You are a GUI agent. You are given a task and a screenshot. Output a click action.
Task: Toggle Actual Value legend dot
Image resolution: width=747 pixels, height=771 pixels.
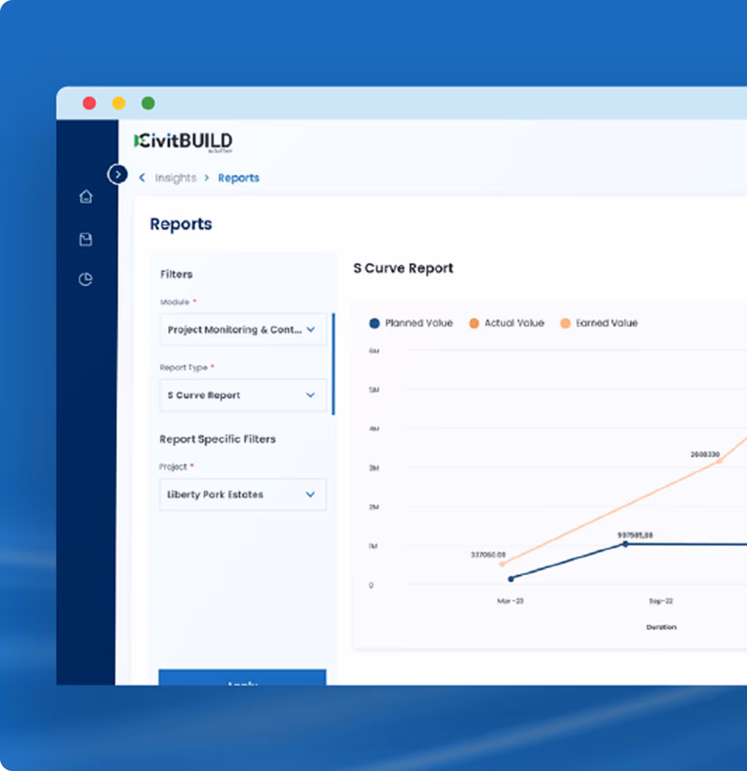[x=474, y=323]
